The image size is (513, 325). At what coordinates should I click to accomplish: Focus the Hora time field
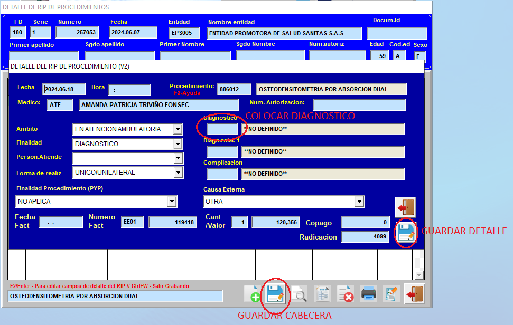coord(129,90)
